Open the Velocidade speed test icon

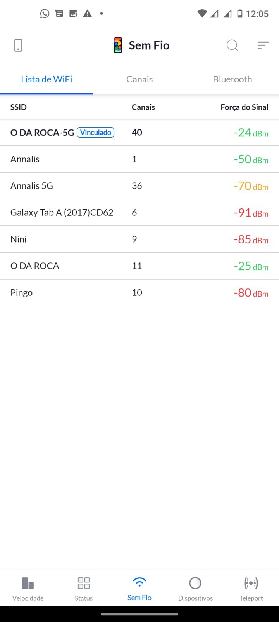click(x=28, y=583)
